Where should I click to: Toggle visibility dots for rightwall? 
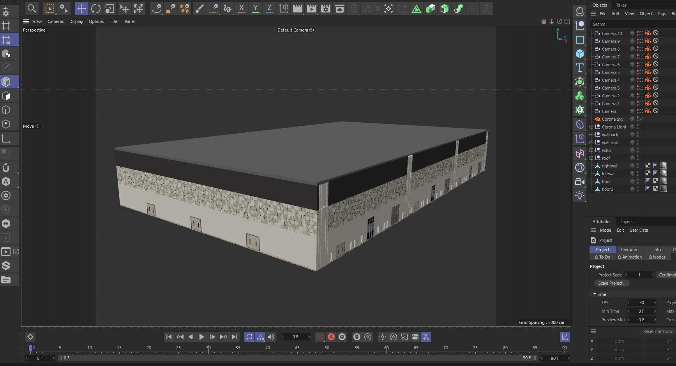tap(637, 166)
